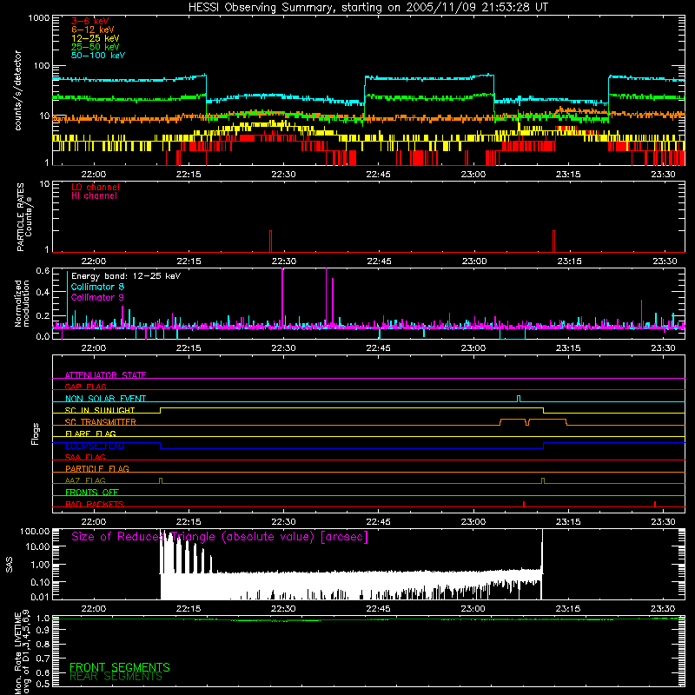Viewport: 695px width, 695px height.
Task: Click the Collimator 9 legend label
Action: (97, 297)
